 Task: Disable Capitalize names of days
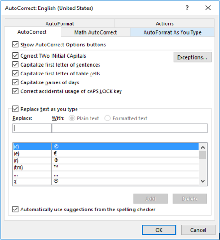(x=15, y=82)
